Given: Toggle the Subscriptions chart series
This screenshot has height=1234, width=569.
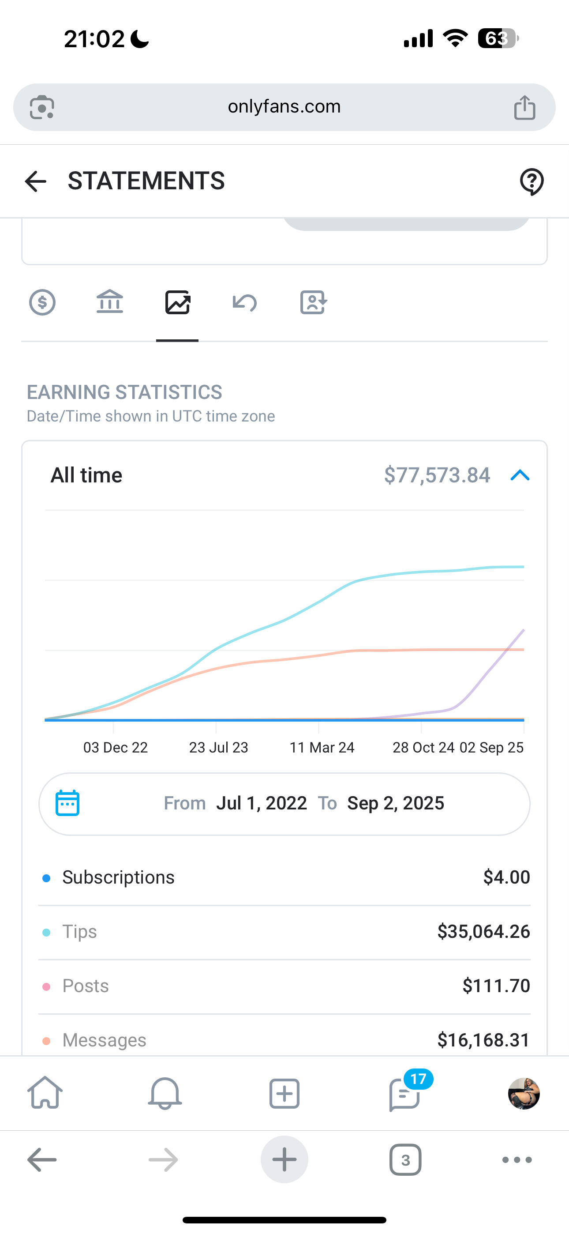Looking at the screenshot, I should 118,877.
